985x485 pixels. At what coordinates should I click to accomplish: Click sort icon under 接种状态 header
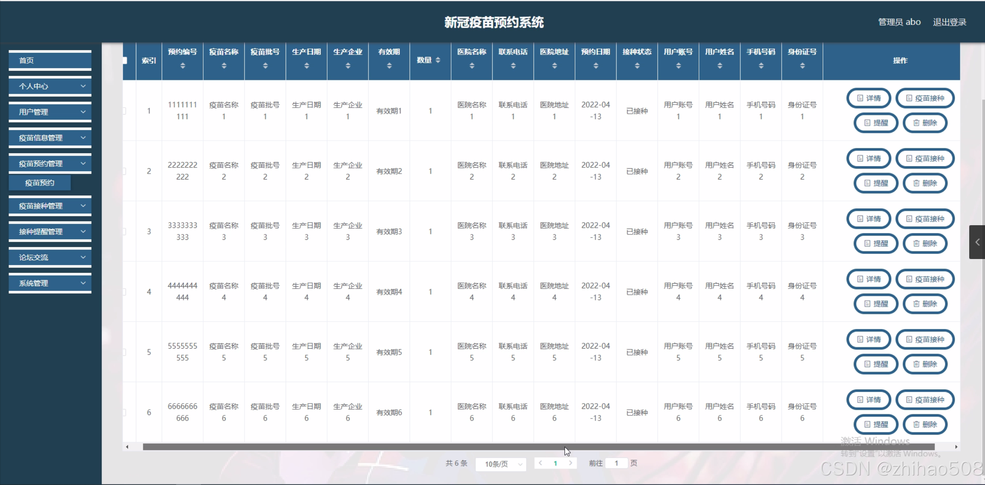pos(637,66)
